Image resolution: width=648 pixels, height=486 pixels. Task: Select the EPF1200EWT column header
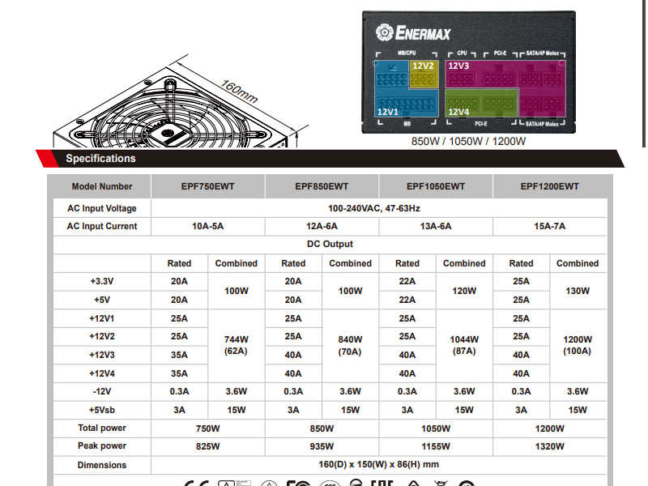(x=549, y=186)
